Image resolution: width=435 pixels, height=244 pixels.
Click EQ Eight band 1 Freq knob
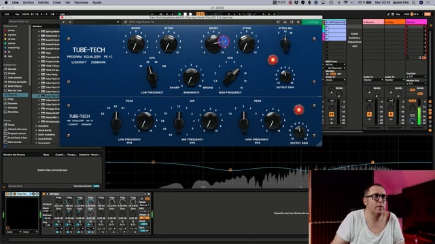(x=58, y=202)
